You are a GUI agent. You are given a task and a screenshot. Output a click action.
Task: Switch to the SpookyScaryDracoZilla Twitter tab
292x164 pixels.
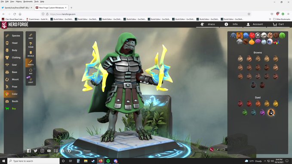click(17, 8)
